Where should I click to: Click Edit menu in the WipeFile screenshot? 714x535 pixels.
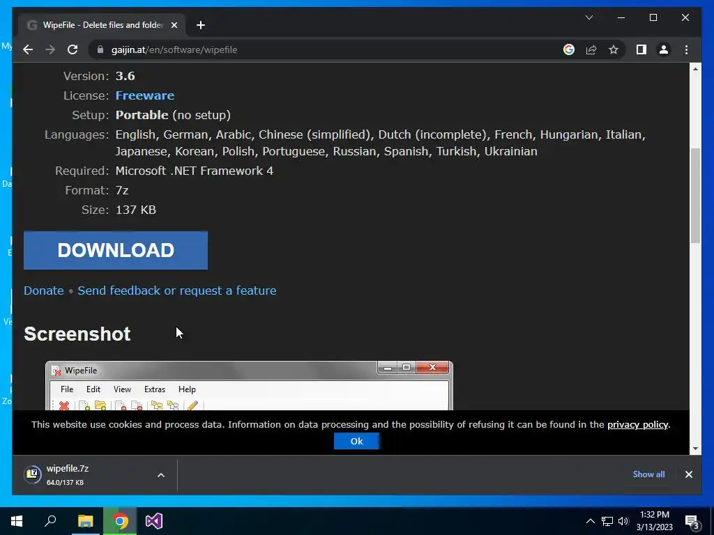pos(93,389)
